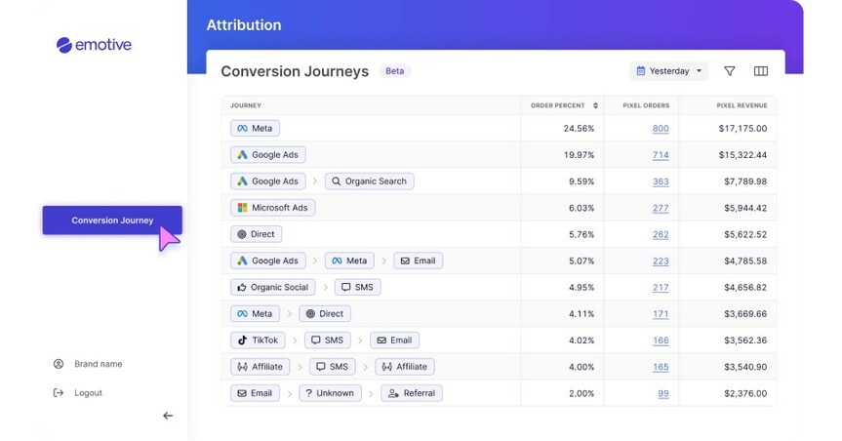The width and height of the screenshot is (842, 441).
Task: Click the Pixel Revenue column header
Action: coord(742,105)
